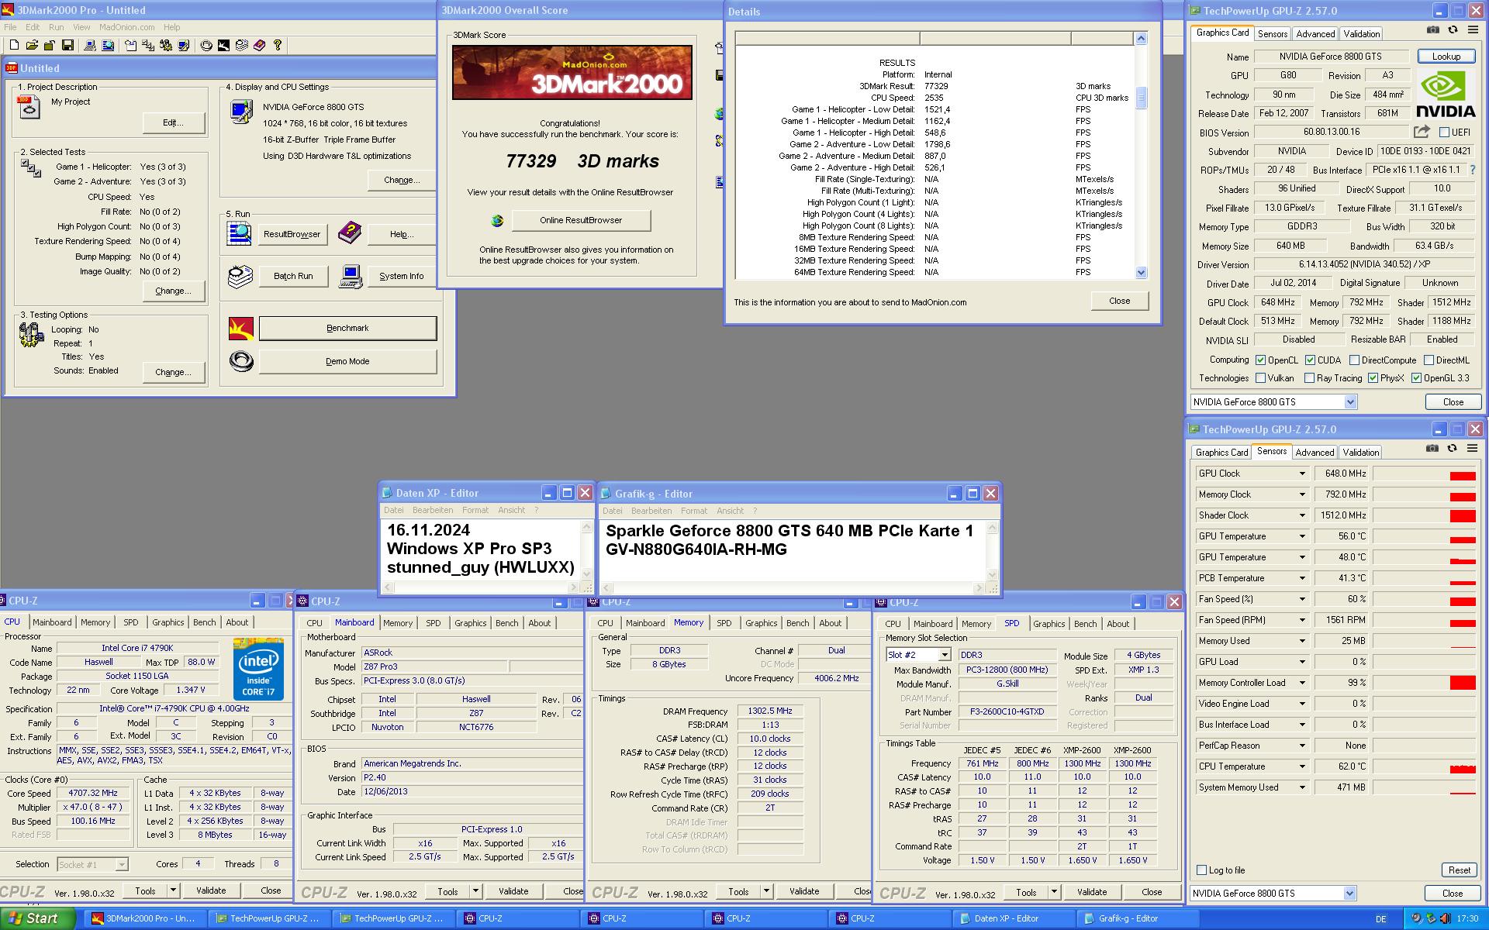
Task: Click the Batch Run stacked-pages toolbar icon
Action: pyautogui.click(x=241, y=45)
